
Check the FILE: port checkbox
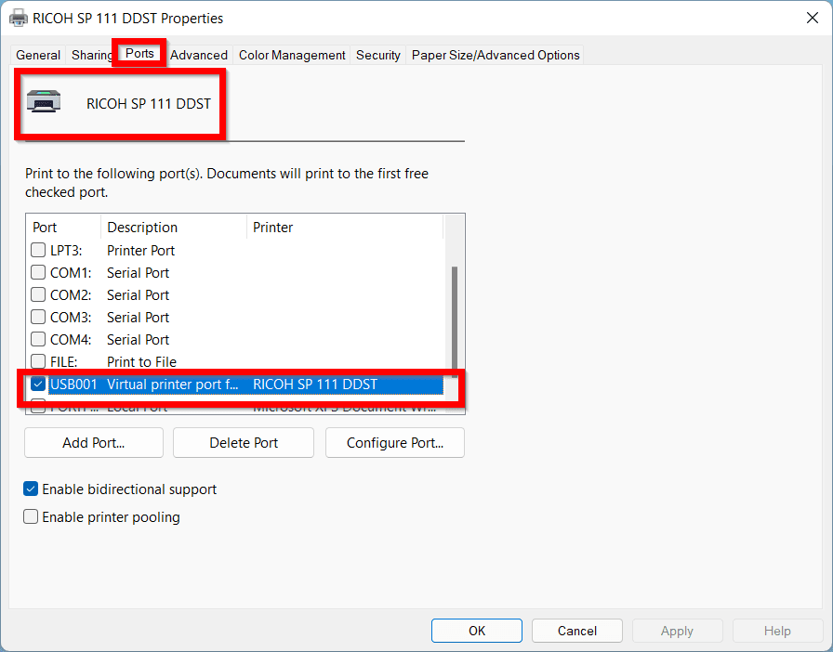pyautogui.click(x=38, y=361)
